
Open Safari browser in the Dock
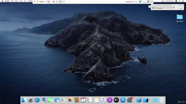[x=37, y=100]
